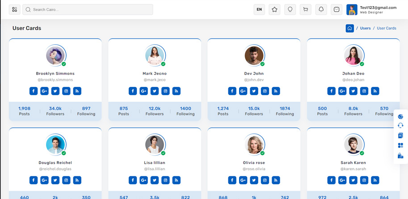
Task: Click Brooklyn Simmons' RSS icon
Action: tap(77, 91)
